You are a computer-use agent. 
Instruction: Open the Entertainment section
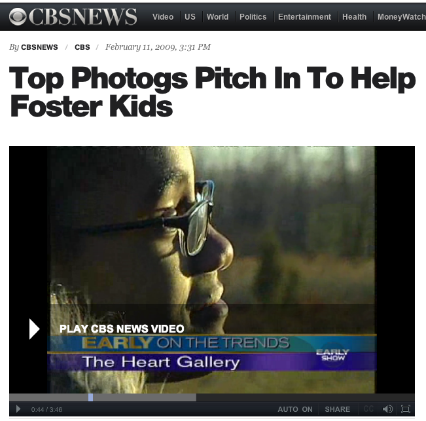click(x=304, y=17)
